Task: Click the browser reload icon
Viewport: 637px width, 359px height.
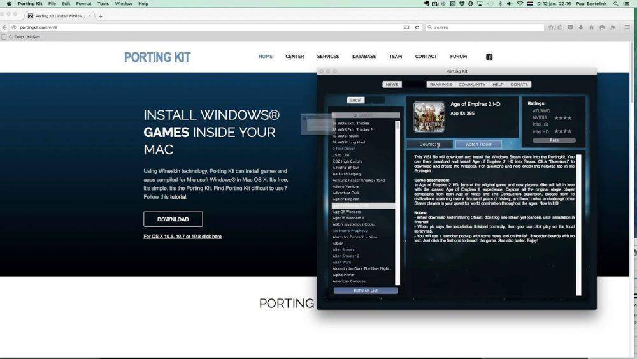Action: (417, 27)
